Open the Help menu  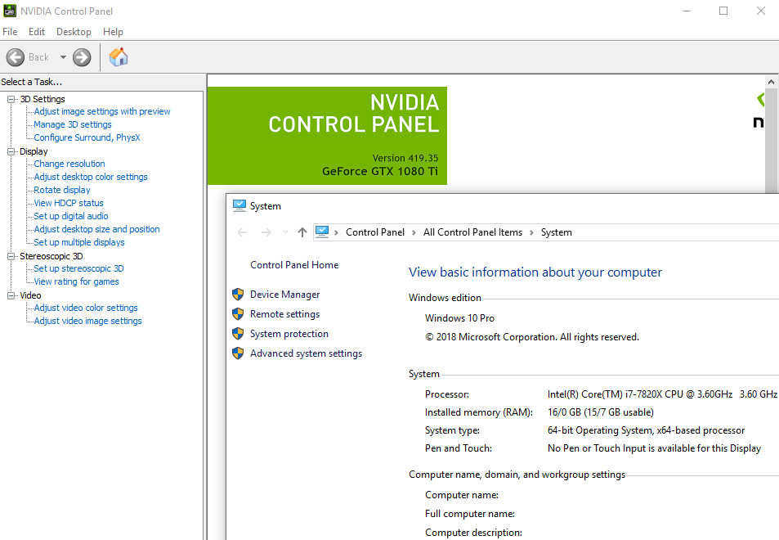[114, 32]
